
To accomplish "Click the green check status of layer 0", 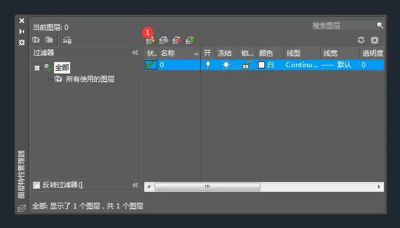I will pyautogui.click(x=151, y=65).
